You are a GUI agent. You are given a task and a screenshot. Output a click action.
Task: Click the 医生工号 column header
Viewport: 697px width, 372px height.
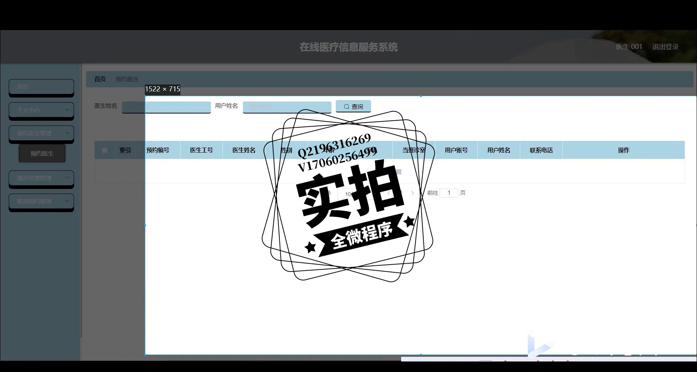tap(201, 150)
